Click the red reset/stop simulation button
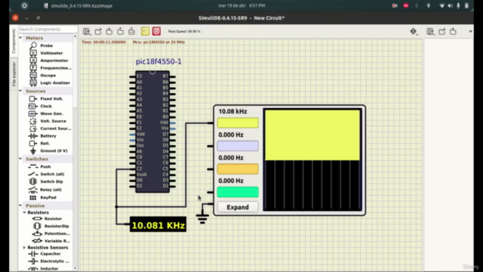483x272 pixels. pos(156,31)
